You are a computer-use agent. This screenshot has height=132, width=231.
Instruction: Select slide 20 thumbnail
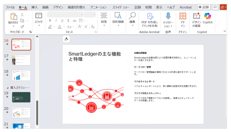pos(21,113)
